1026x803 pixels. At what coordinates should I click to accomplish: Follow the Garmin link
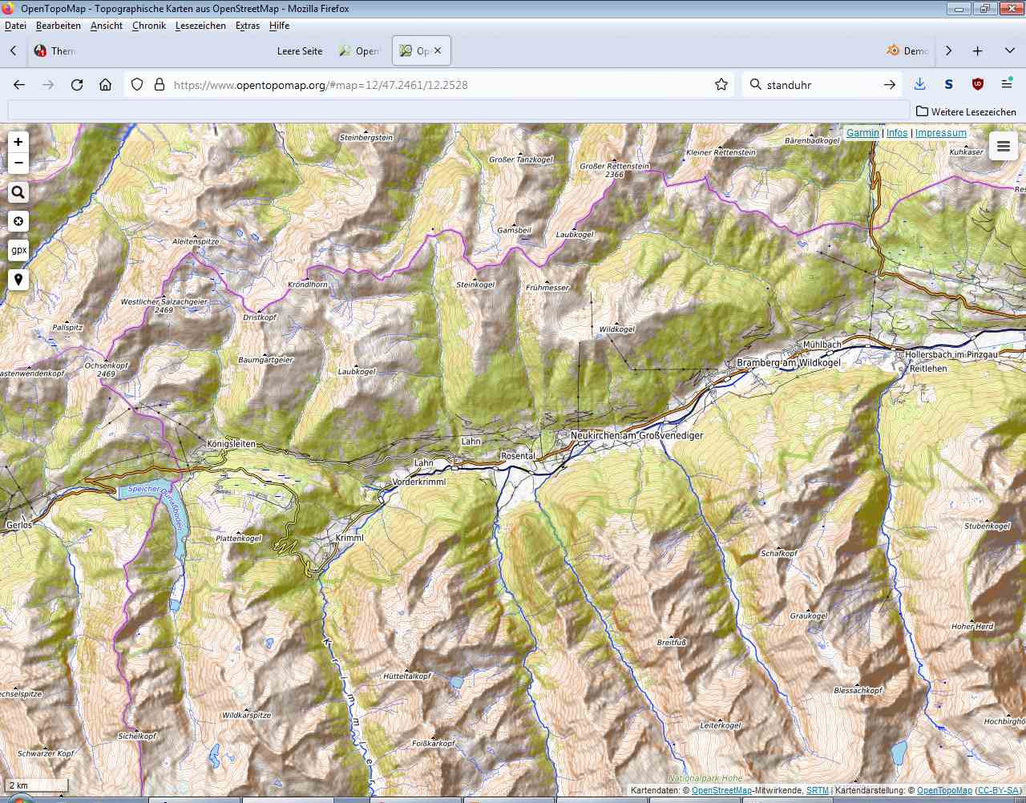click(862, 133)
